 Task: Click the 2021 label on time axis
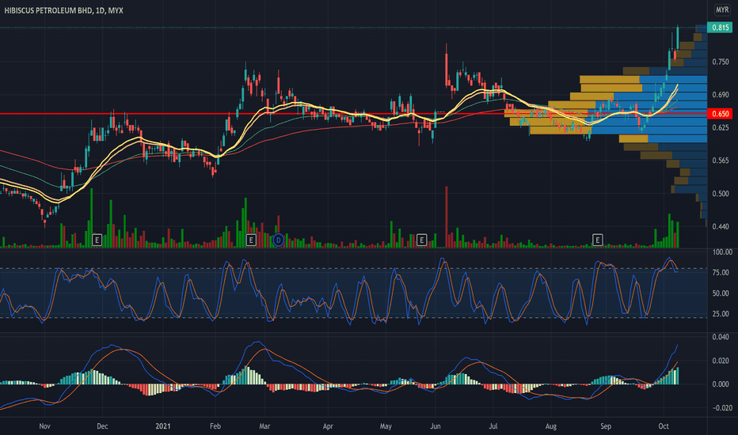(x=163, y=426)
